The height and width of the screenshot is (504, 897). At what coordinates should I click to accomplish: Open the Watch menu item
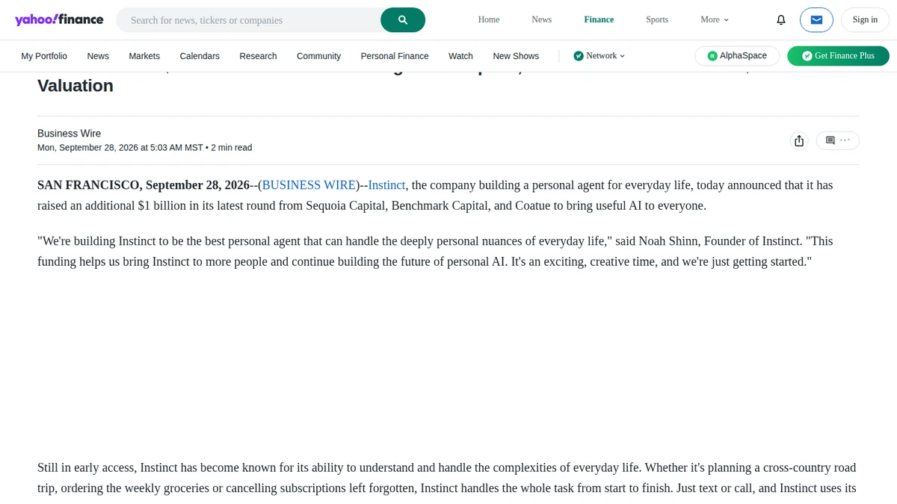460,56
